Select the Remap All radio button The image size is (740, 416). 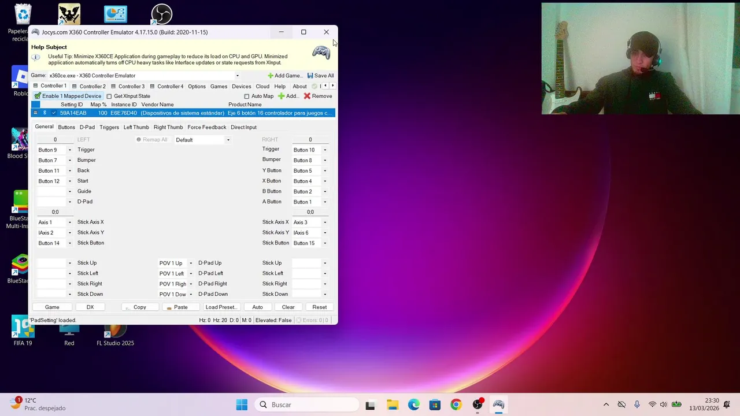(x=139, y=140)
